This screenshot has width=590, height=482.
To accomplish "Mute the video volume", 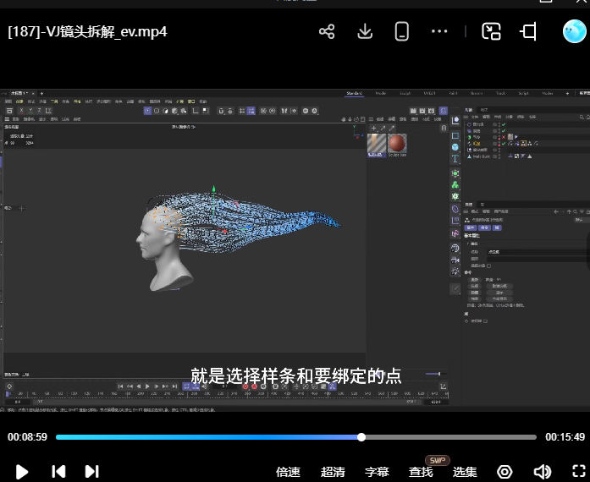I will click(542, 471).
